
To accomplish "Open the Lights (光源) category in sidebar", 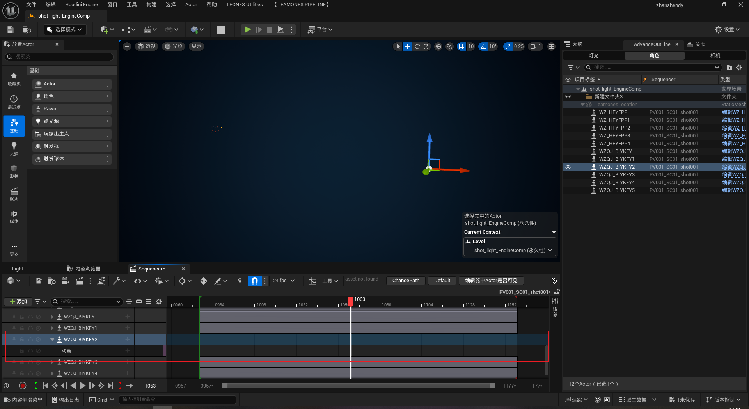I will [x=14, y=149].
